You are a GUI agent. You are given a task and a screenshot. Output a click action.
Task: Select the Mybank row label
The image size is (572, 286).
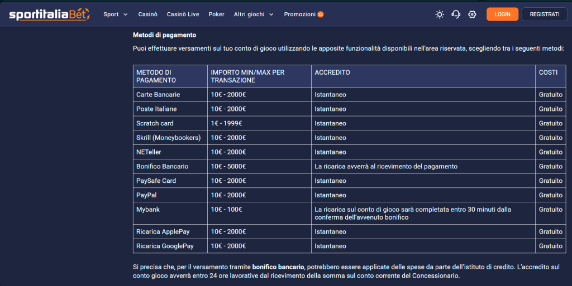click(147, 210)
